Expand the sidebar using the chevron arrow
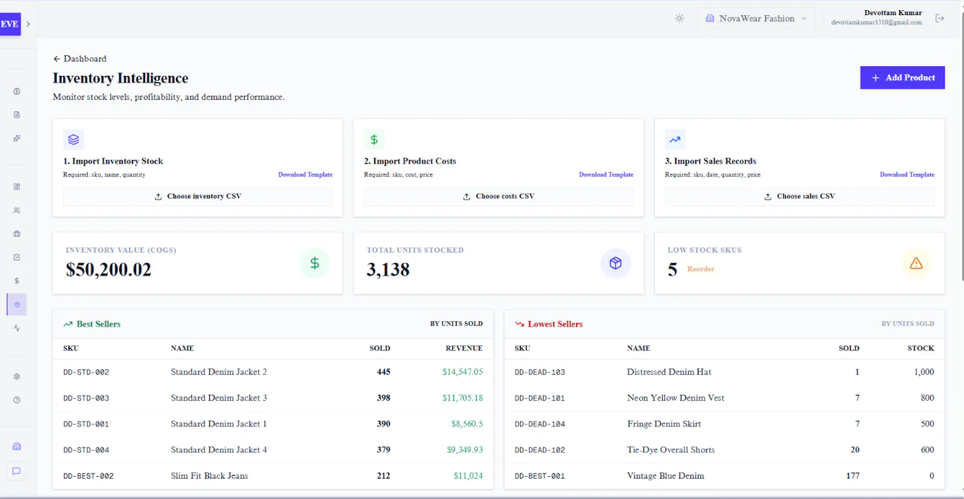The width and height of the screenshot is (964, 499). click(x=28, y=24)
